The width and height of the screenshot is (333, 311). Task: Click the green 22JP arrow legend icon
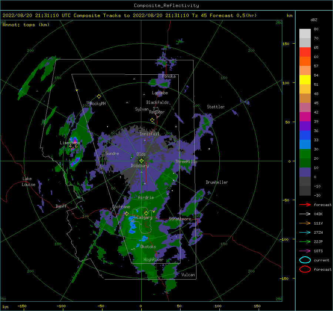click(x=305, y=241)
